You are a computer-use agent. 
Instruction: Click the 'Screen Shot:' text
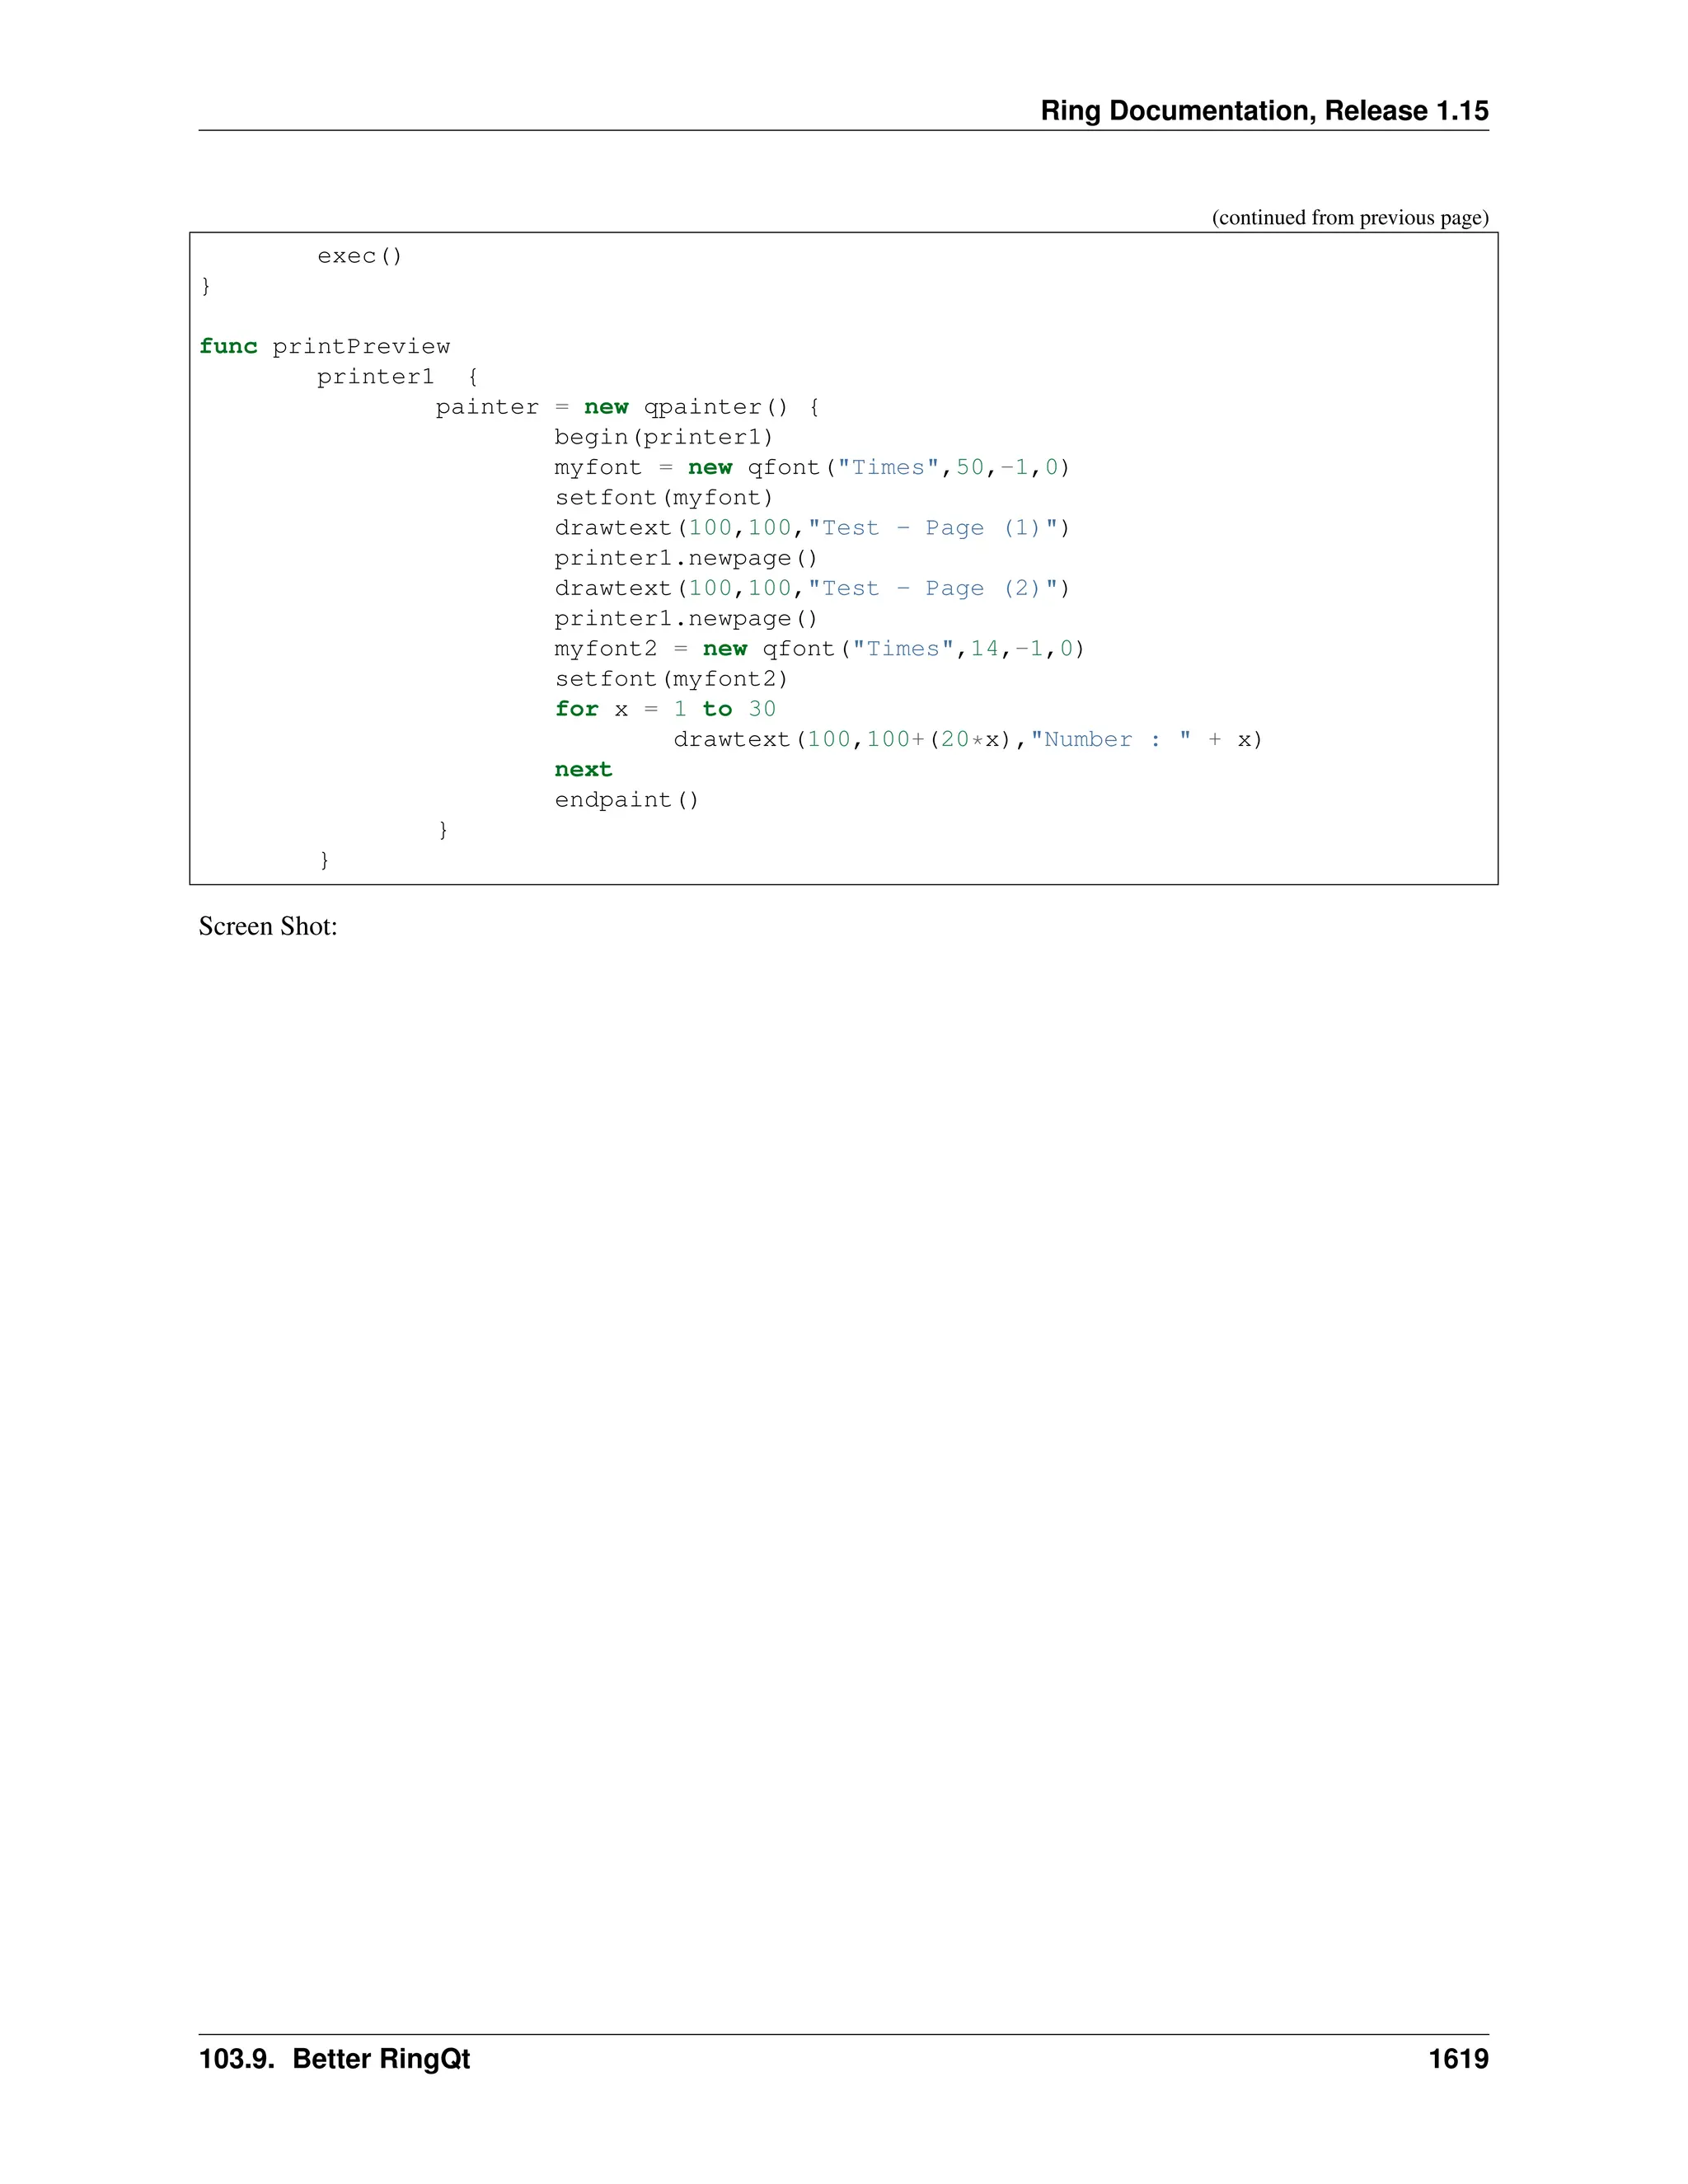[268, 926]
